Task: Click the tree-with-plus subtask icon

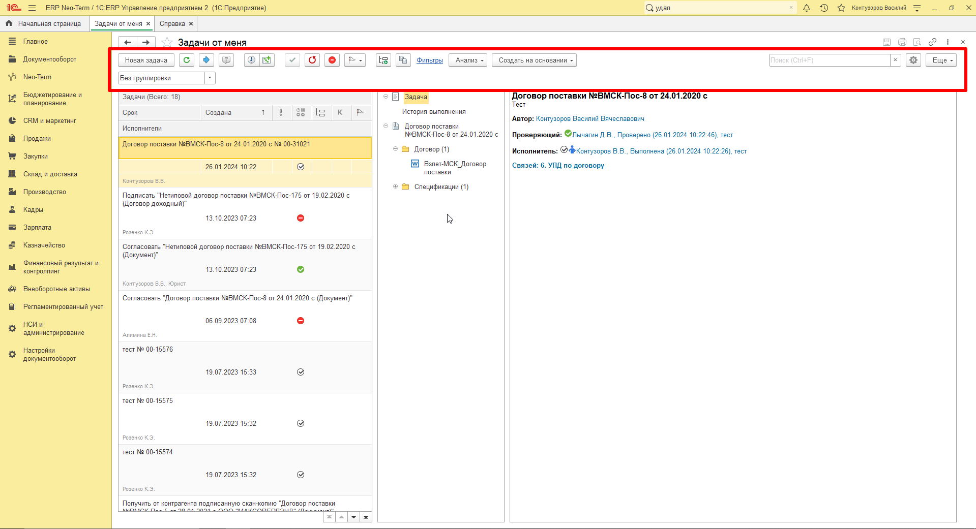Action: click(x=383, y=60)
